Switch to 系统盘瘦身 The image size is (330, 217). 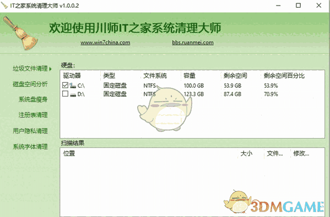click(33, 99)
